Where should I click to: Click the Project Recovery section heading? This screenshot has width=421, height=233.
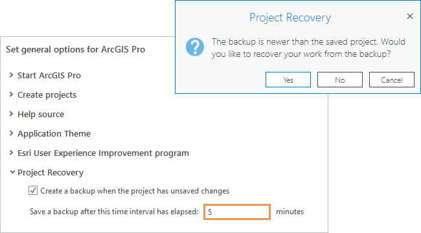[51, 173]
